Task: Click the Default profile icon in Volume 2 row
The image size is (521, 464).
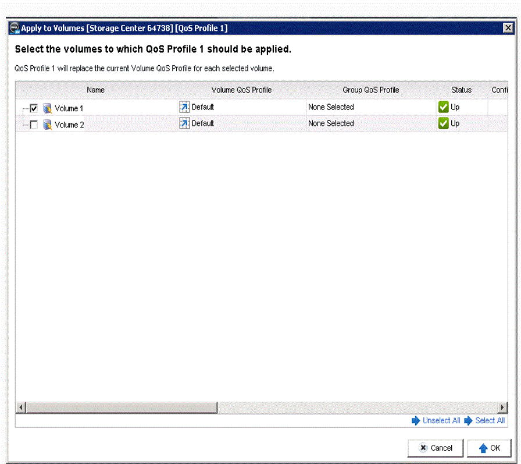Action: pyautogui.click(x=184, y=123)
